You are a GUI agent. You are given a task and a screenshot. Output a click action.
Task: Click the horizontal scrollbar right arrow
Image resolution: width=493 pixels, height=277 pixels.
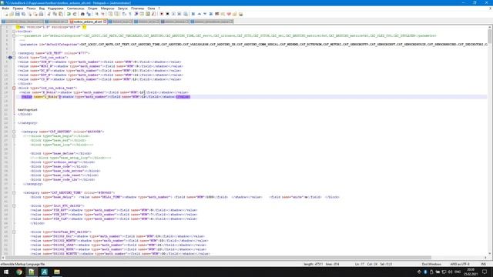tap(485, 258)
